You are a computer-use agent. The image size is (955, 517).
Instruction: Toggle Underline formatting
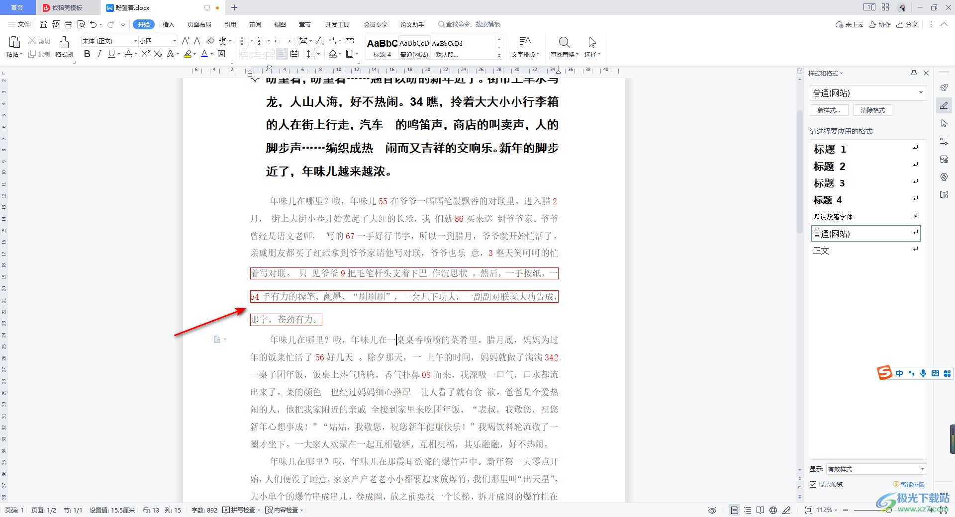(111, 54)
